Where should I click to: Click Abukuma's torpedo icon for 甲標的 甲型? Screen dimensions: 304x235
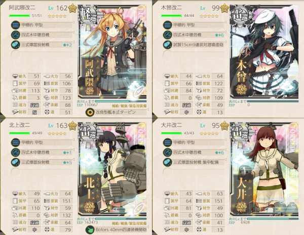point(16,25)
